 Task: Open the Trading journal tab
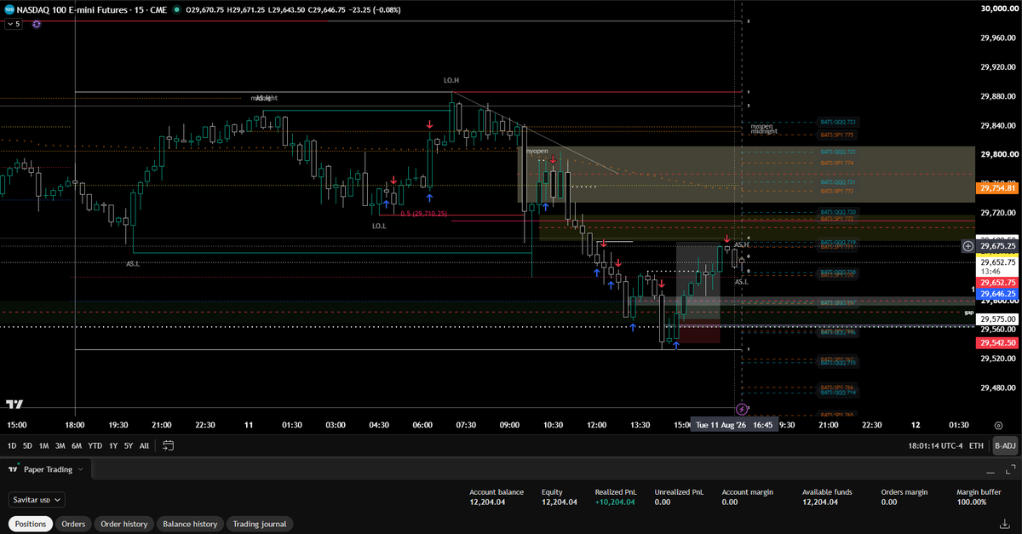(x=259, y=524)
